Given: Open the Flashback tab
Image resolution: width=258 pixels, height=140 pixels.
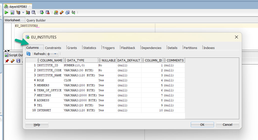Looking at the screenshot, I should 128,48.
